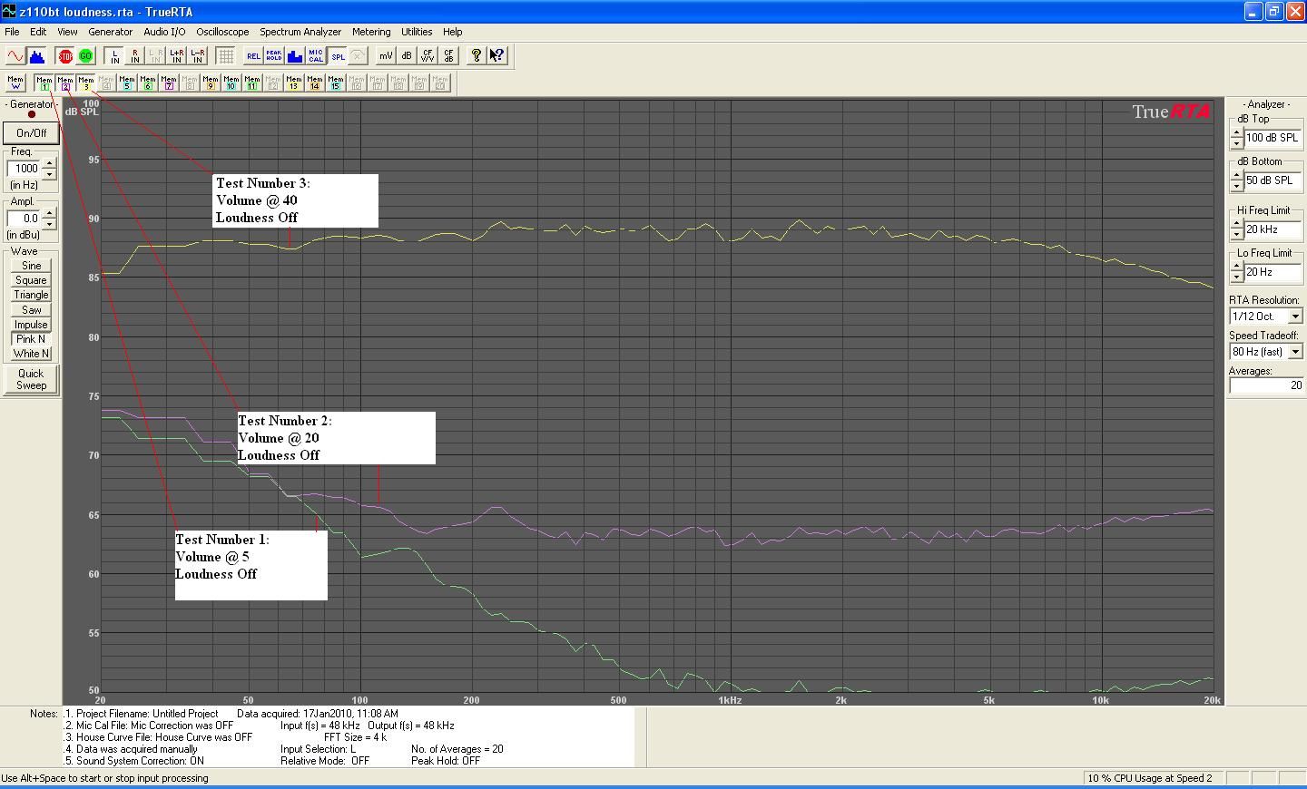The height and width of the screenshot is (789, 1307).
Task: Toggle the grid display icon
Action: 225,56
